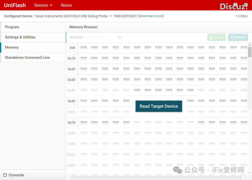Refresh the memory browser
The height and width of the screenshot is (180, 252).
click(x=238, y=37)
